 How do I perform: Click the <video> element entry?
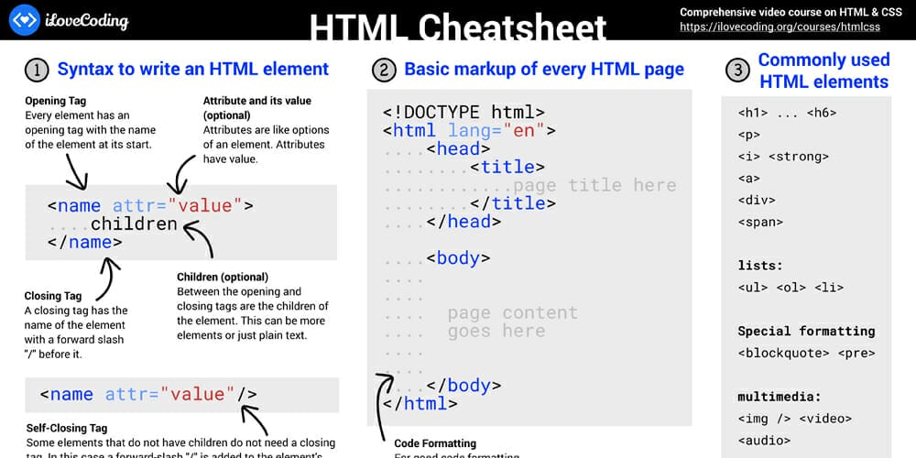click(825, 419)
